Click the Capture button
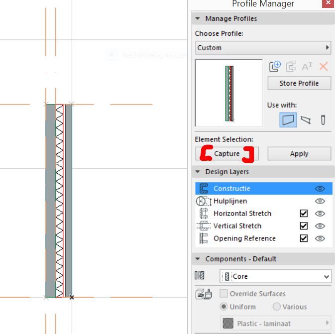 (x=227, y=154)
